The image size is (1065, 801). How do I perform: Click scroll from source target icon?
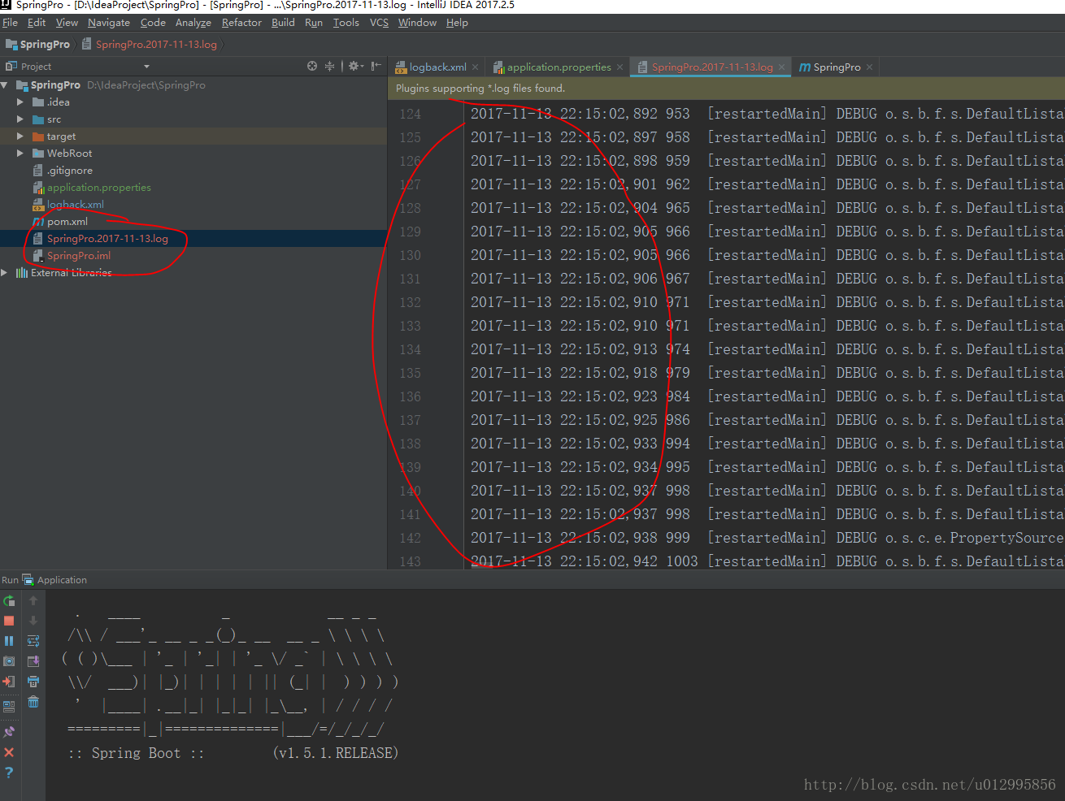coord(312,66)
